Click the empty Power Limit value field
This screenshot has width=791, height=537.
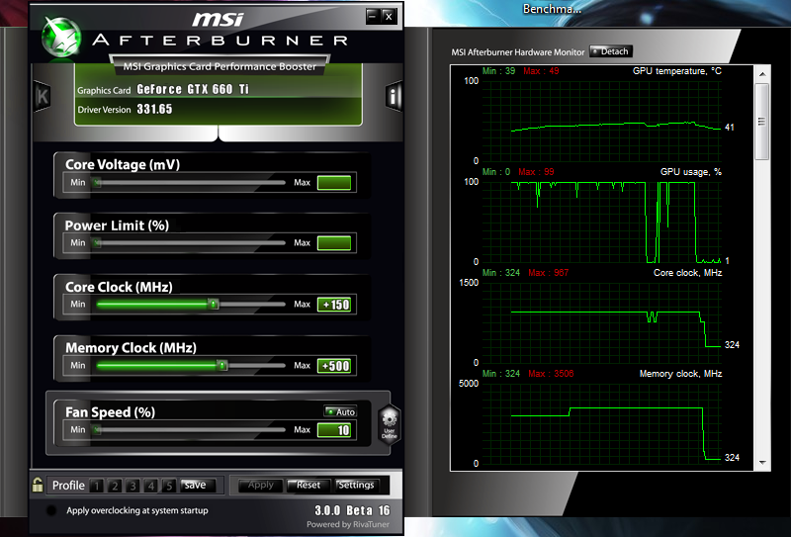(334, 243)
